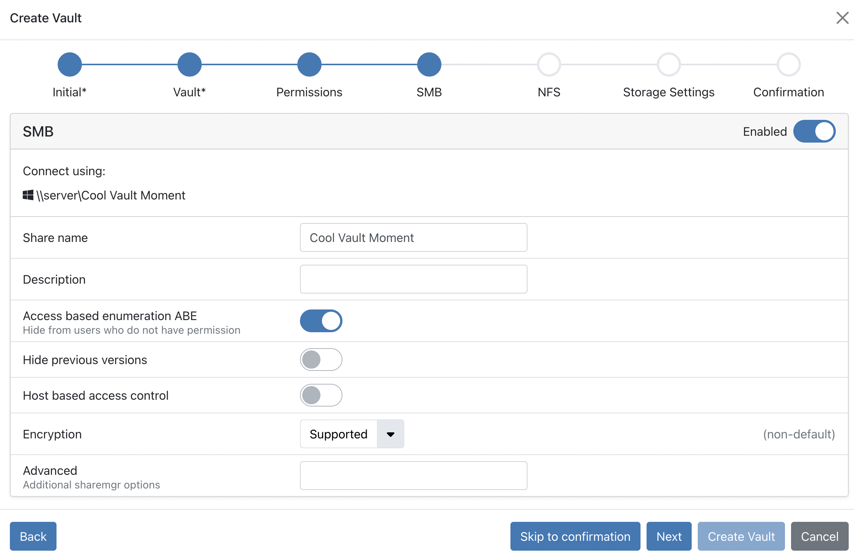Click the Windows logo beside server path
The width and height of the screenshot is (854, 559).
(28, 195)
